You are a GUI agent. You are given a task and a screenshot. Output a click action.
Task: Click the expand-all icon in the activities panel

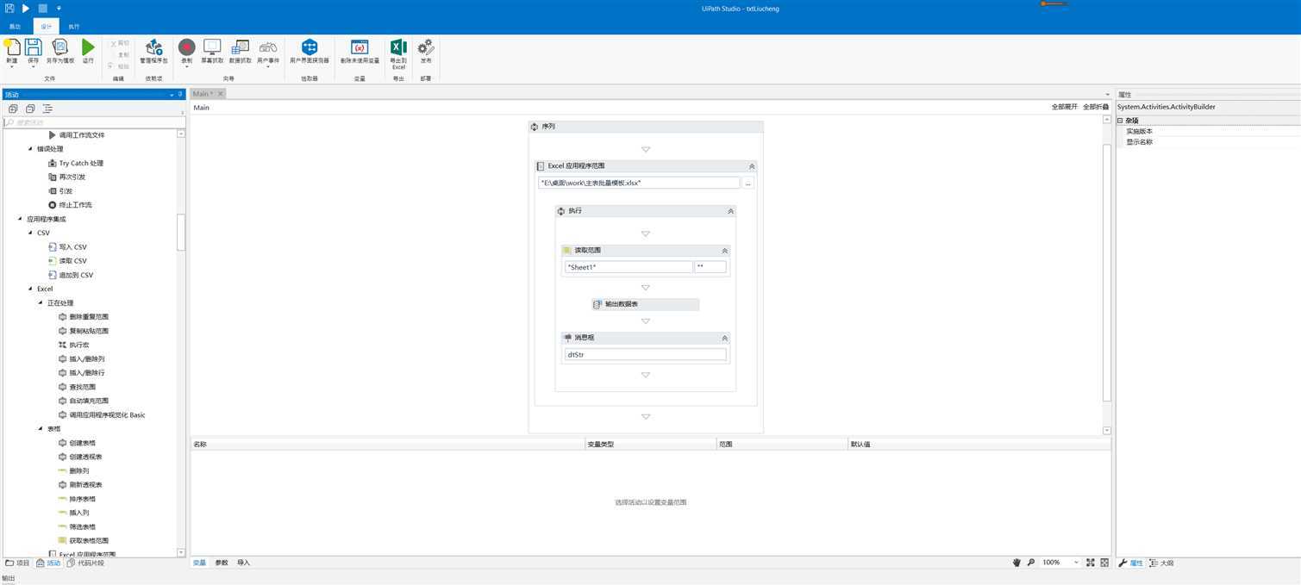[x=13, y=109]
